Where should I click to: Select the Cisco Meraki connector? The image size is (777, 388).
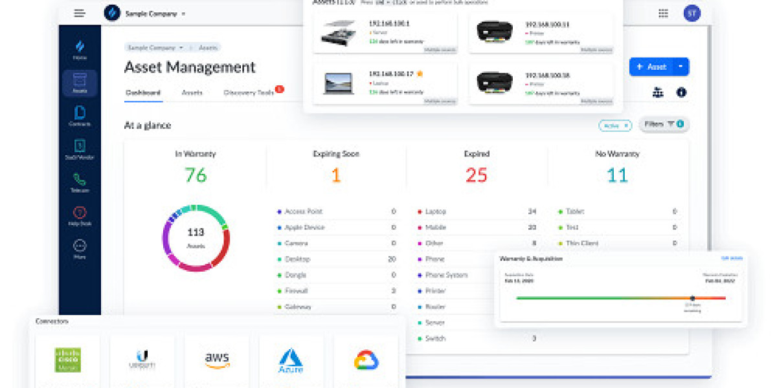[68, 360]
